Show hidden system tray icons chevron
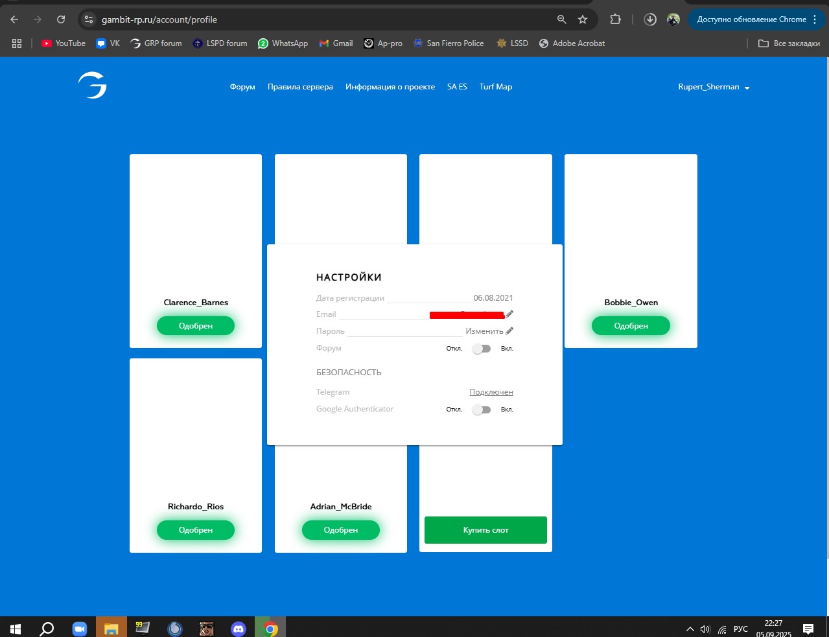The height and width of the screenshot is (637, 829). tap(690, 629)
